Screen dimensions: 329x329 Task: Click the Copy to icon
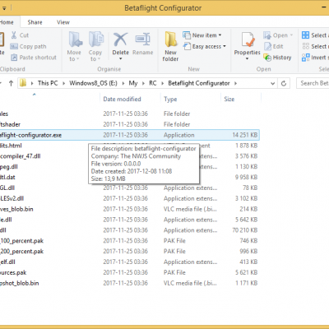click(96, 39)
